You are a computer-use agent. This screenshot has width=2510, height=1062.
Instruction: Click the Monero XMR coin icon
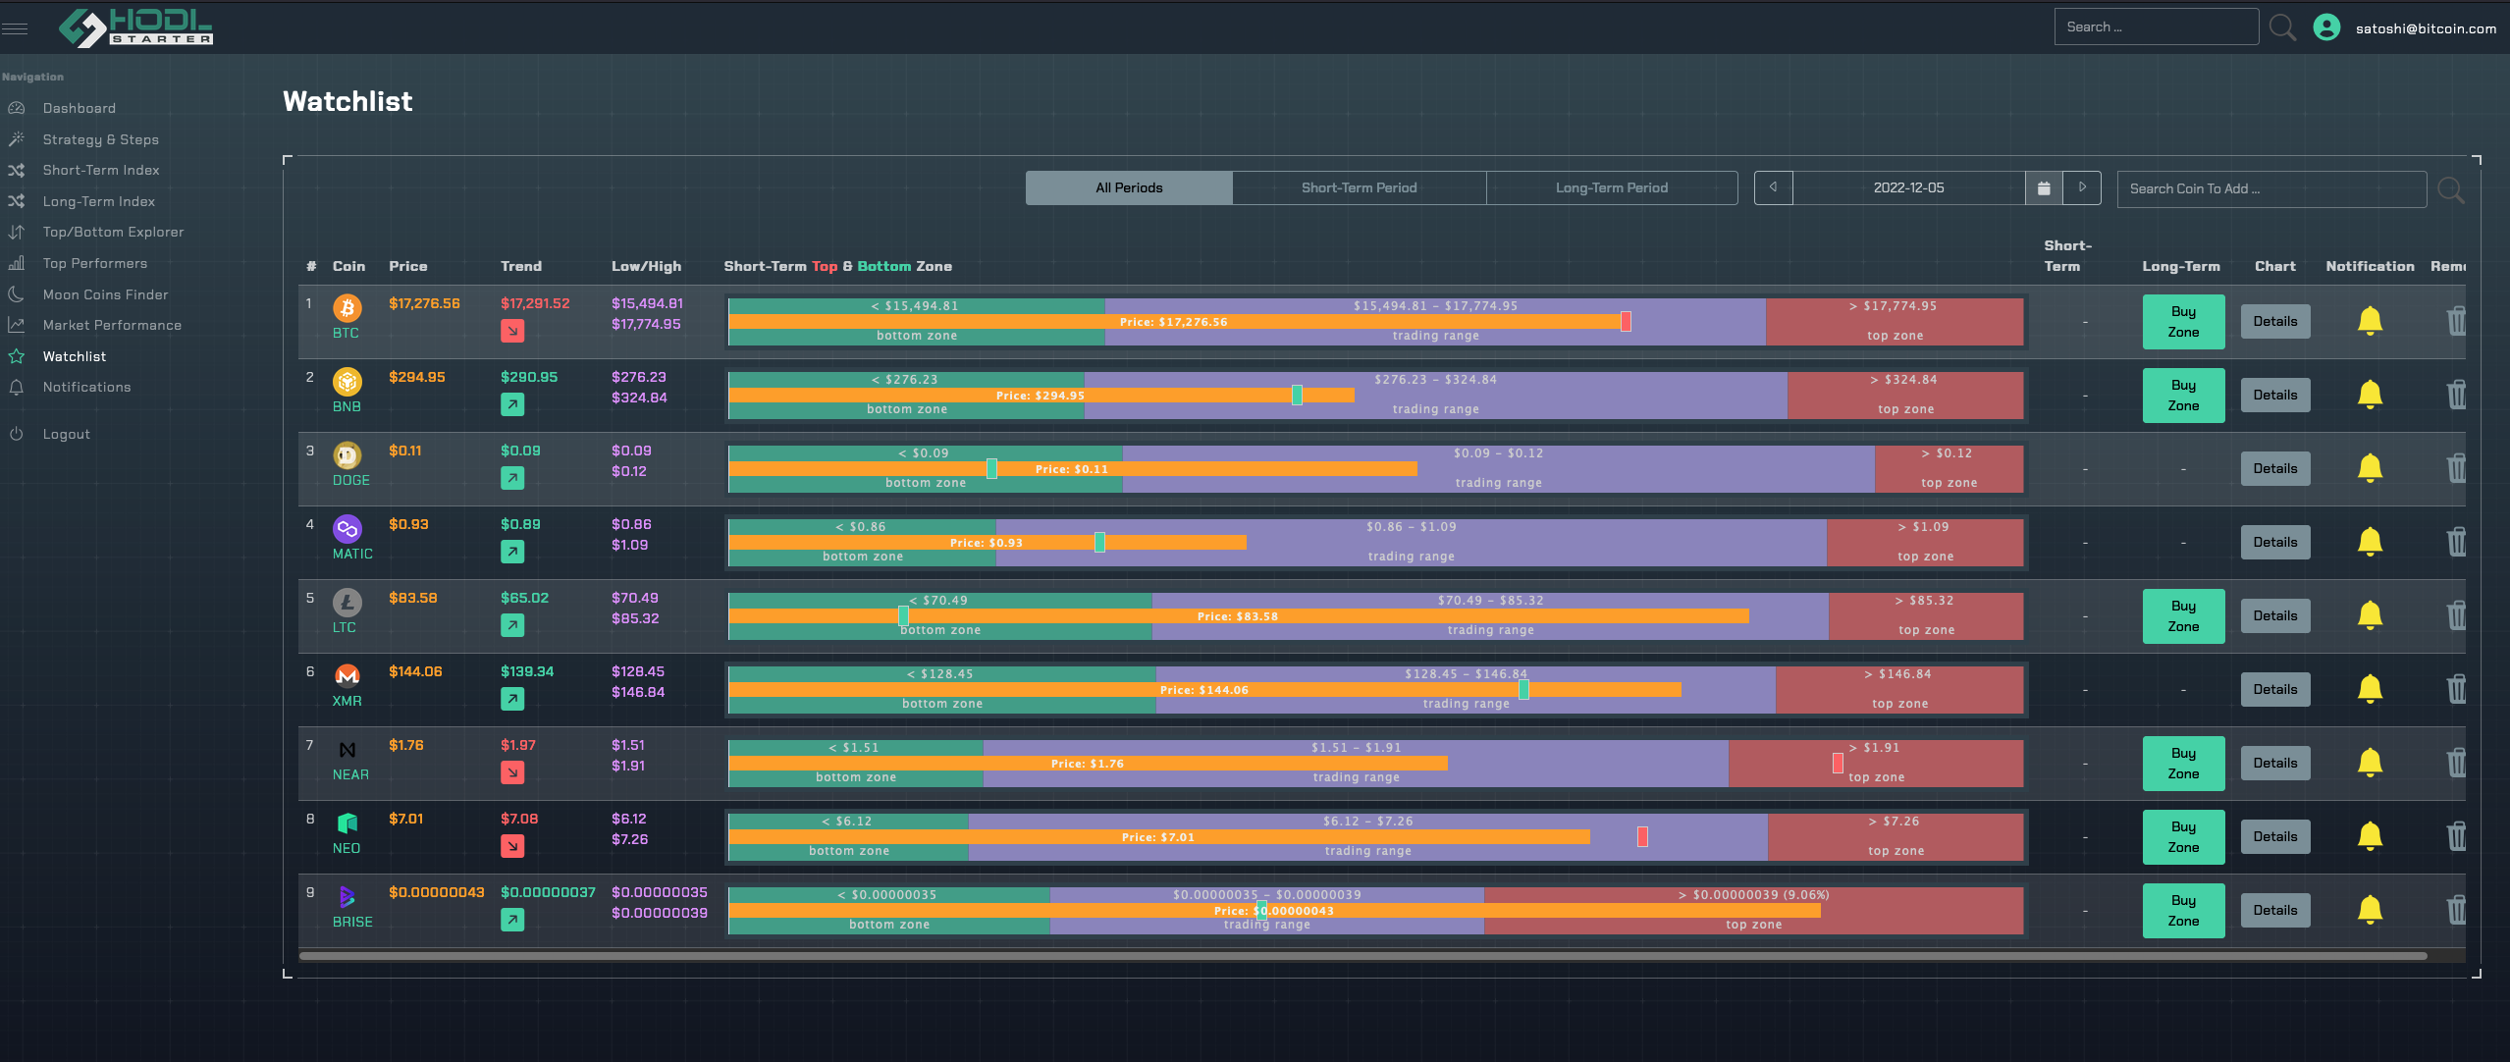[x=347, y=676]
